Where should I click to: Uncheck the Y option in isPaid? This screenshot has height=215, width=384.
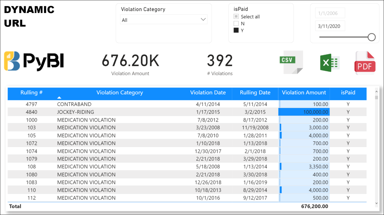236,30
